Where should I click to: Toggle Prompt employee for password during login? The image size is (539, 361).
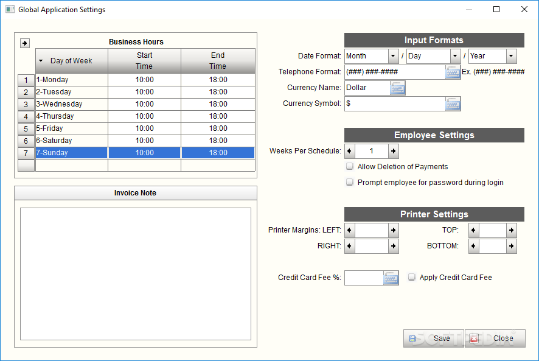tap(350, 182)
